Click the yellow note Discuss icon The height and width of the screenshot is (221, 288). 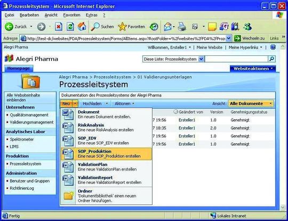(212, 27)
